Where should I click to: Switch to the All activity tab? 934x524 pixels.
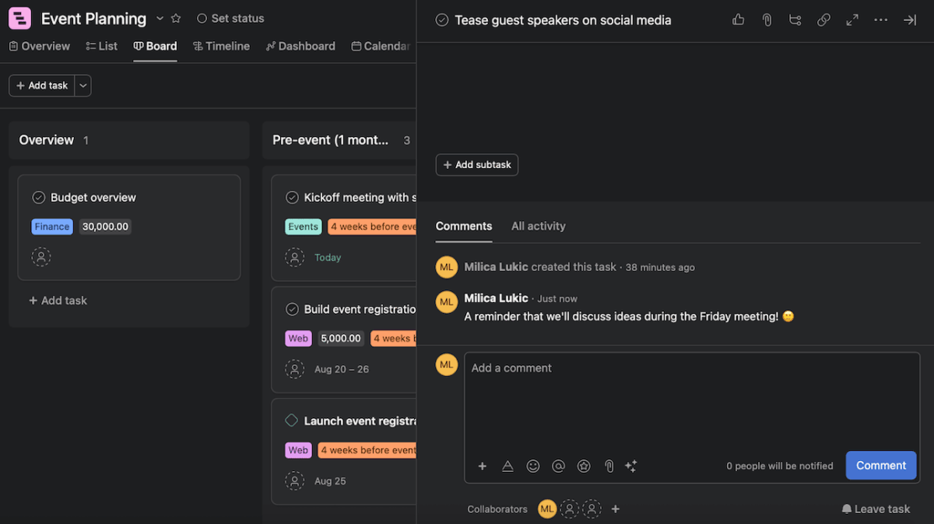point(538,225)
